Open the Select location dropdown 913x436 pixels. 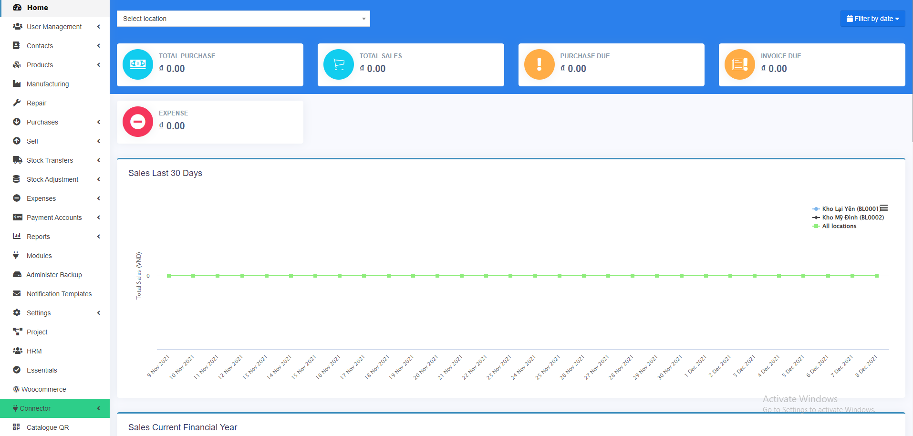click(x=243, y=19)
